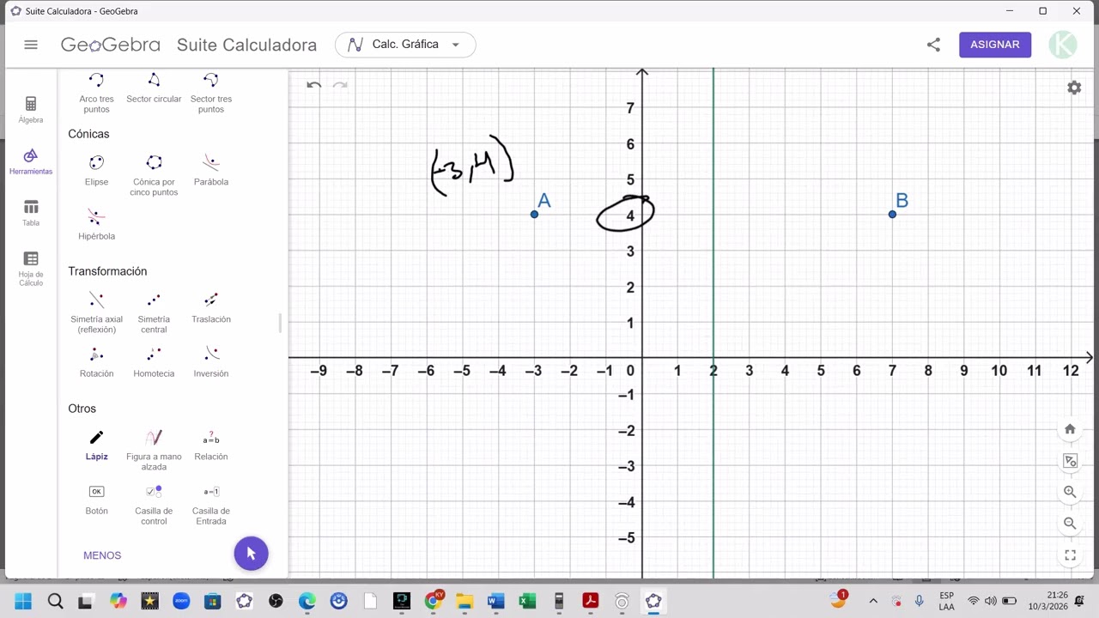The height and width of the screenshot is (618, 1099).
Task: Open the user profile avatar K
Action: click(x=1063, y=45)
